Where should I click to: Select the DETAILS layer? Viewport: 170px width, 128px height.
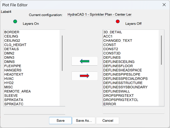coord(32,49)
